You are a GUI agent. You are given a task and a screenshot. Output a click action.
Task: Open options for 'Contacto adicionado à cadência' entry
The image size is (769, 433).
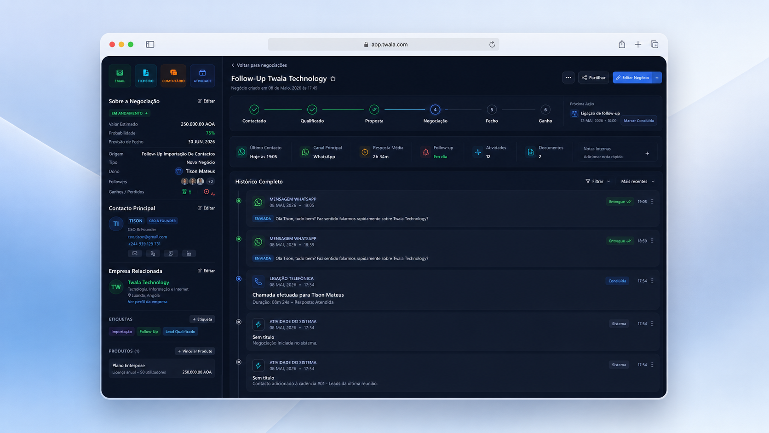coord(652,364)
